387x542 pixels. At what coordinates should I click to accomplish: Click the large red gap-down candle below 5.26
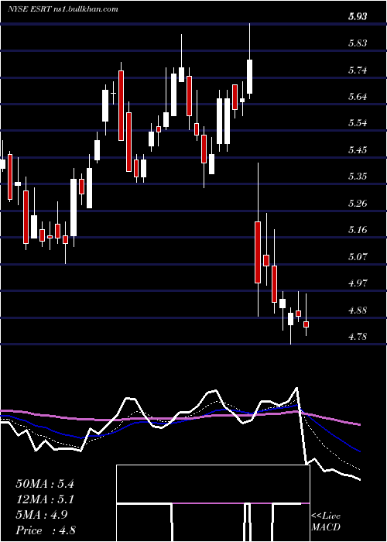point(258,252)
